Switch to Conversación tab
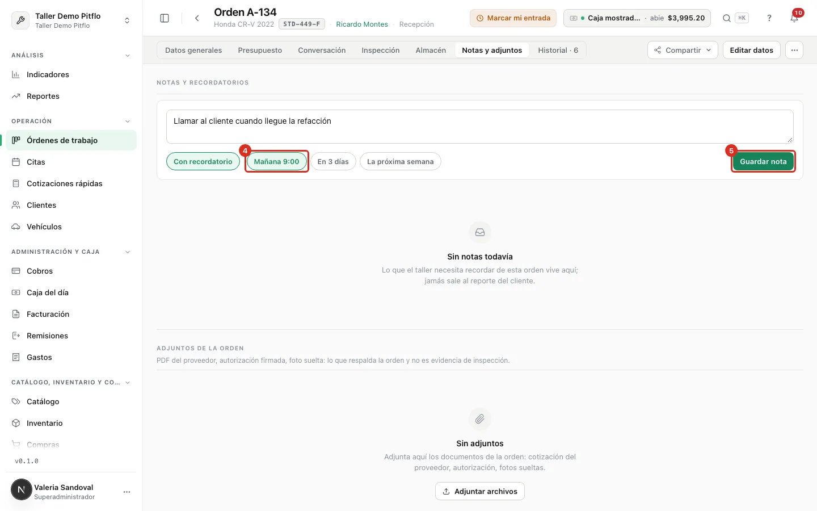This screenshot has width=817, height=511. (322, 50)
